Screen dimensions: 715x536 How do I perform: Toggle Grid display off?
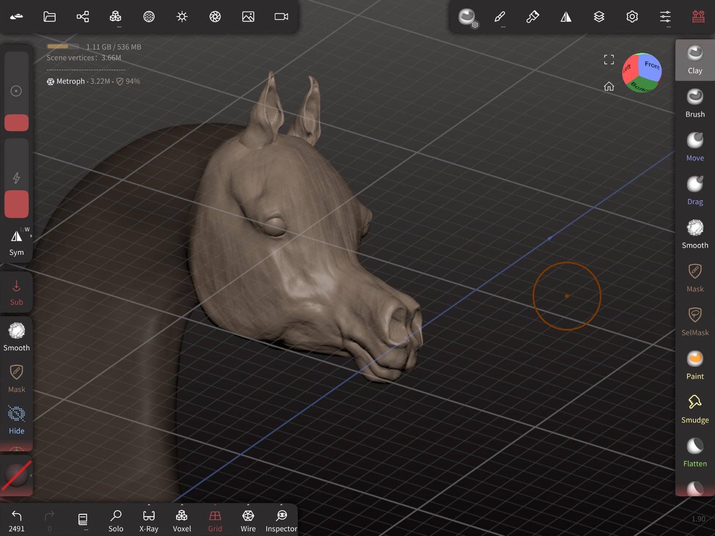point(215,520)
